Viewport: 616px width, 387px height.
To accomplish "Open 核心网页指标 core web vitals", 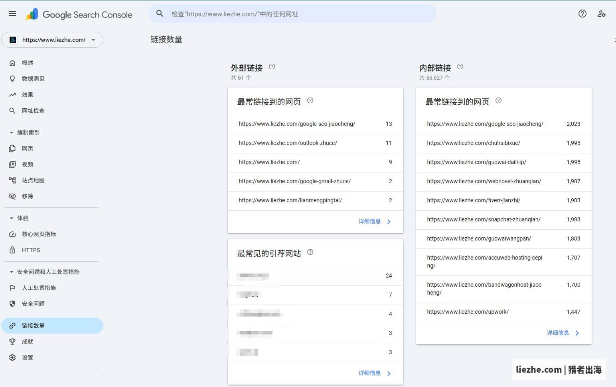I will (x=52, y=234).
